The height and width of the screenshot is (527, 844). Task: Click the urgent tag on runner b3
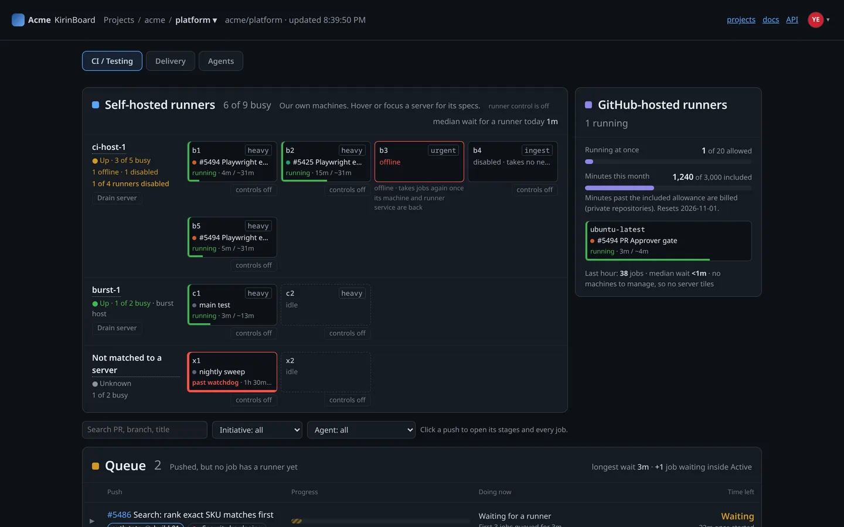443,150
